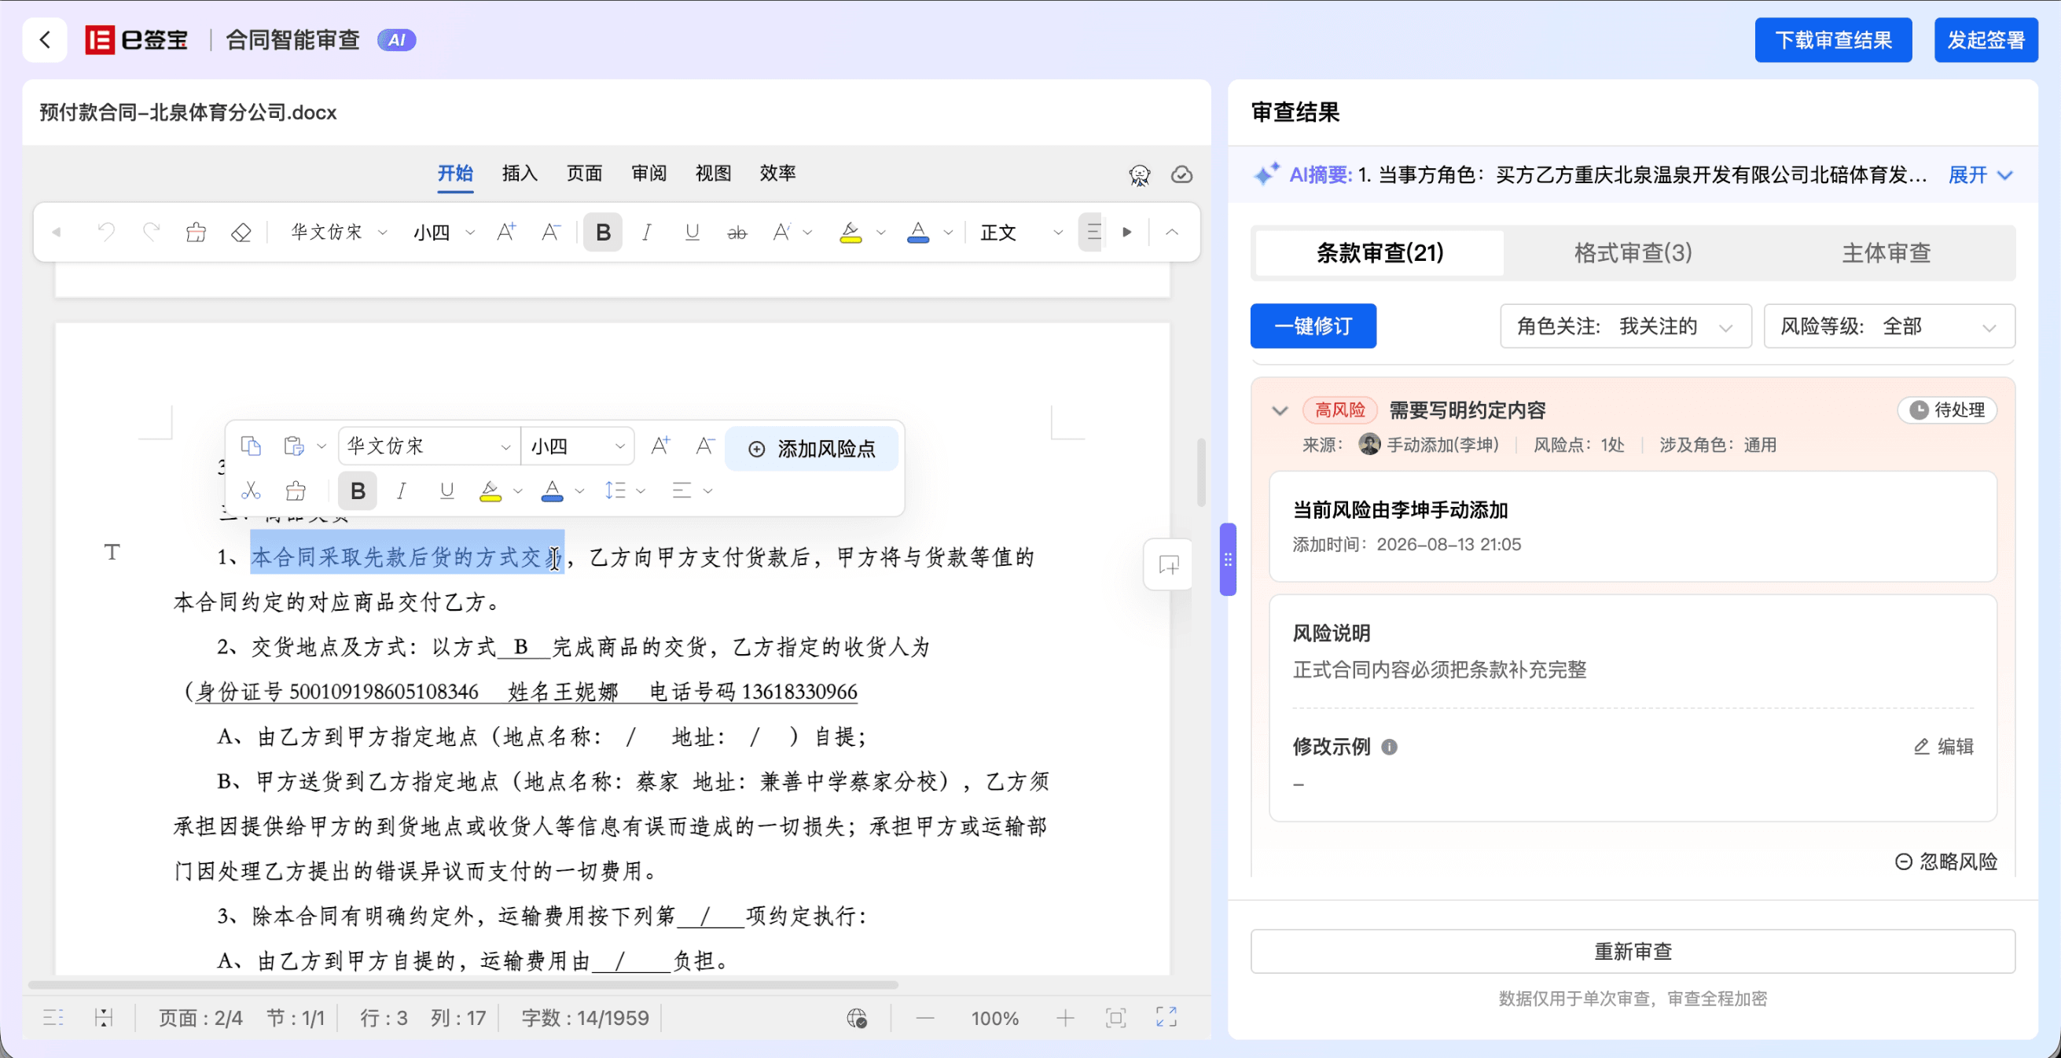Switch to the 页面 ribbon tab

click(x=584, y=173)
